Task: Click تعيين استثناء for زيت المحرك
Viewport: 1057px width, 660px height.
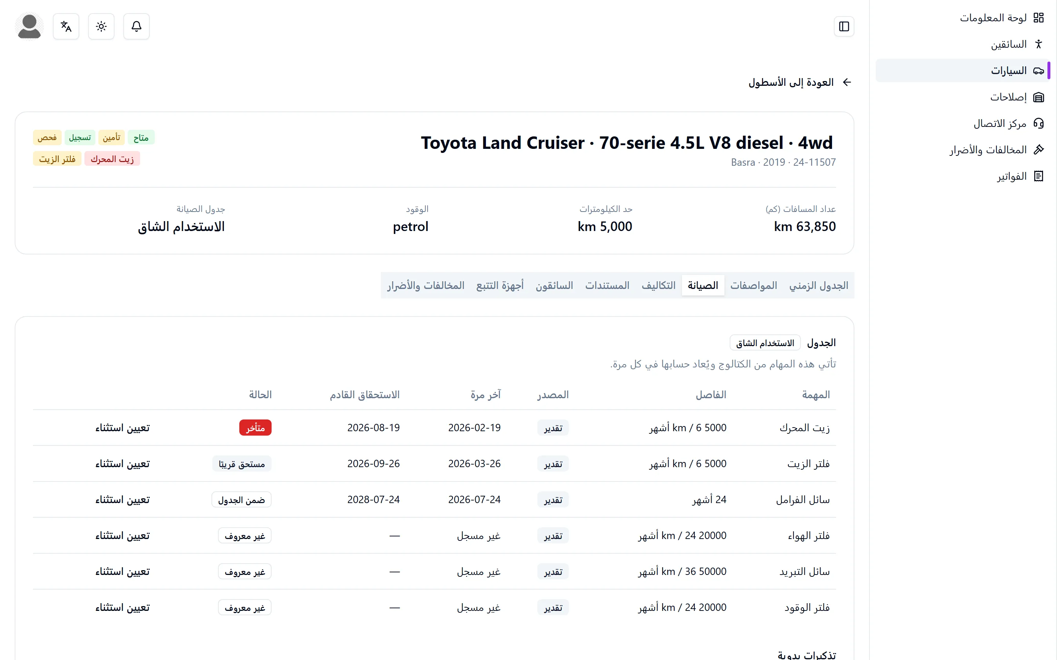Action: coord(122,428)
